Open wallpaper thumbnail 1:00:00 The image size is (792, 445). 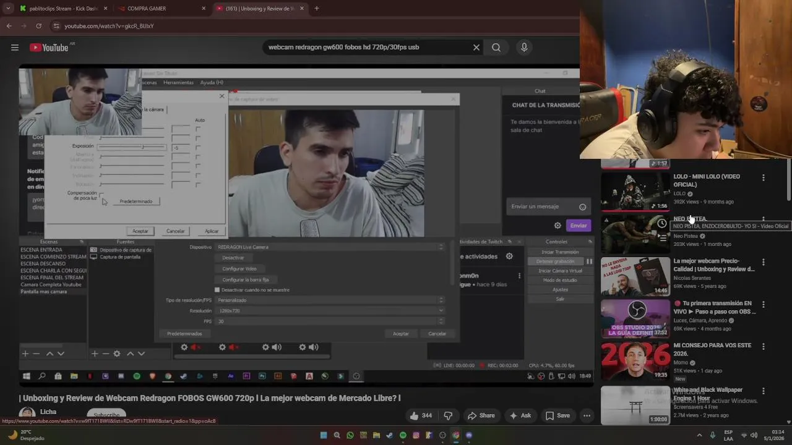tap(635, 405)
